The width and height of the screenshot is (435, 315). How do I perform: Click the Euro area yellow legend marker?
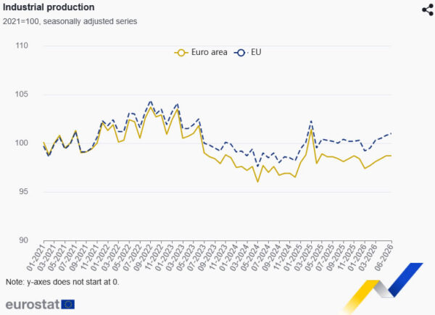[x=181, y=53]
